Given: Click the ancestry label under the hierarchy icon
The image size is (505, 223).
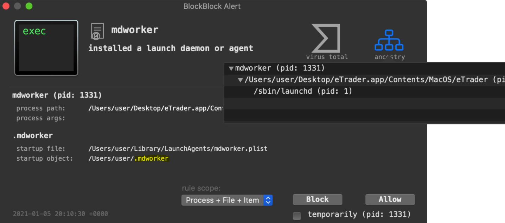Looking at the screenshot, I should point(389,56).
